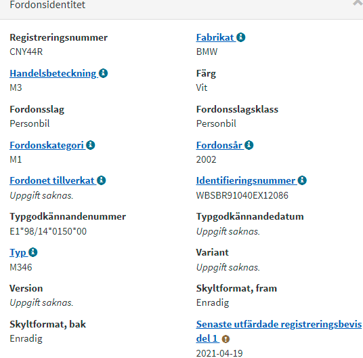Viewport: 363px width, 358px height.
Task: Open the Fordonet tillverkat link
Action: coord(52,180)
